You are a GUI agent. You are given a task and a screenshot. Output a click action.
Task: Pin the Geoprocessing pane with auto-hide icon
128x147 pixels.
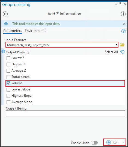click(x=120, y=4)
